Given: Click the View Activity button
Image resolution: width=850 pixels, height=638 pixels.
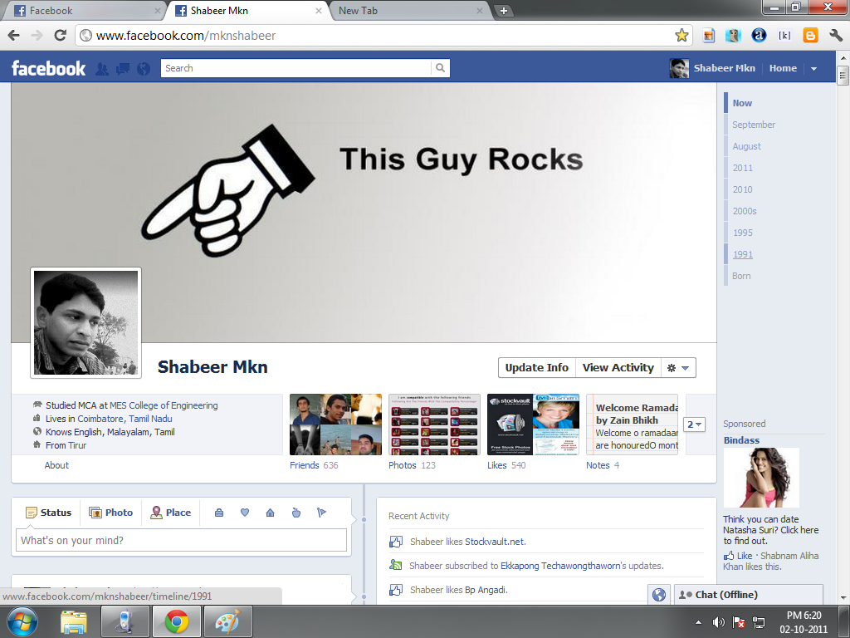Looking at the screenshot, I should pos(618,368).
